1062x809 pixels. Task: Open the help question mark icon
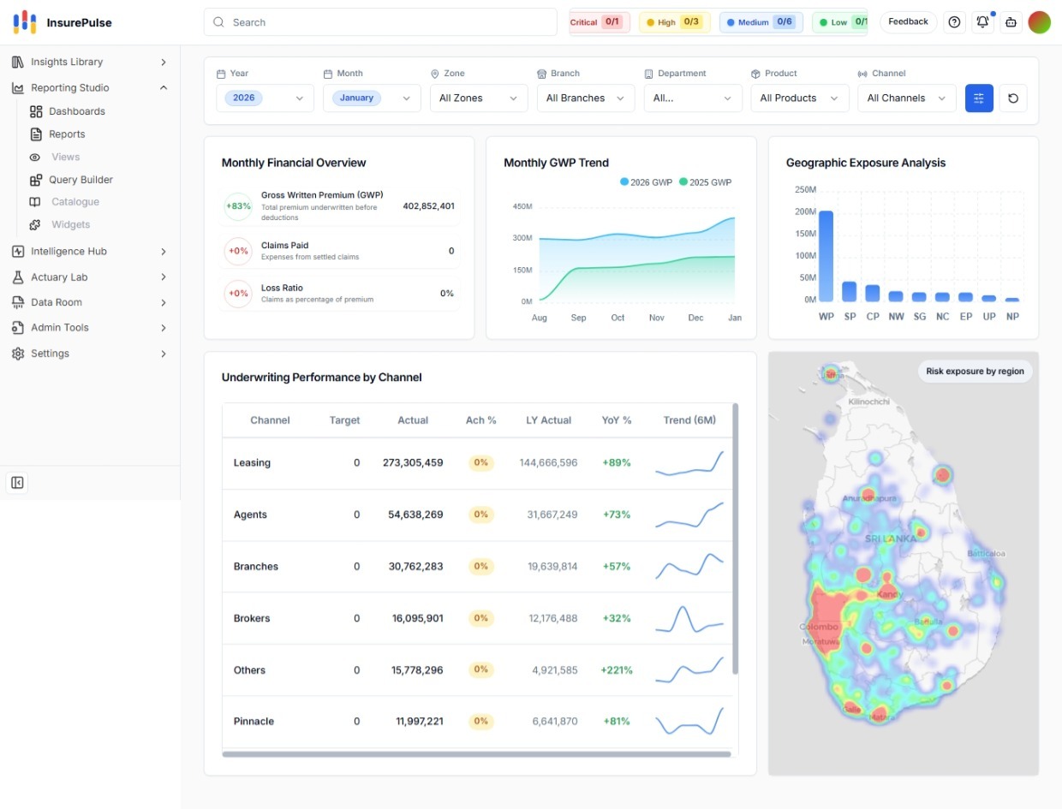coord(954,22)
